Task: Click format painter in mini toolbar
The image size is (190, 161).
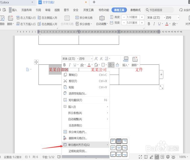Action: click(x=117, y=65)
